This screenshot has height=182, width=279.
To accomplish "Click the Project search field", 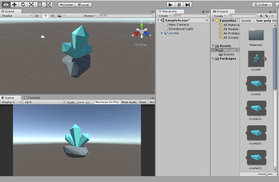I will point(243,16).
